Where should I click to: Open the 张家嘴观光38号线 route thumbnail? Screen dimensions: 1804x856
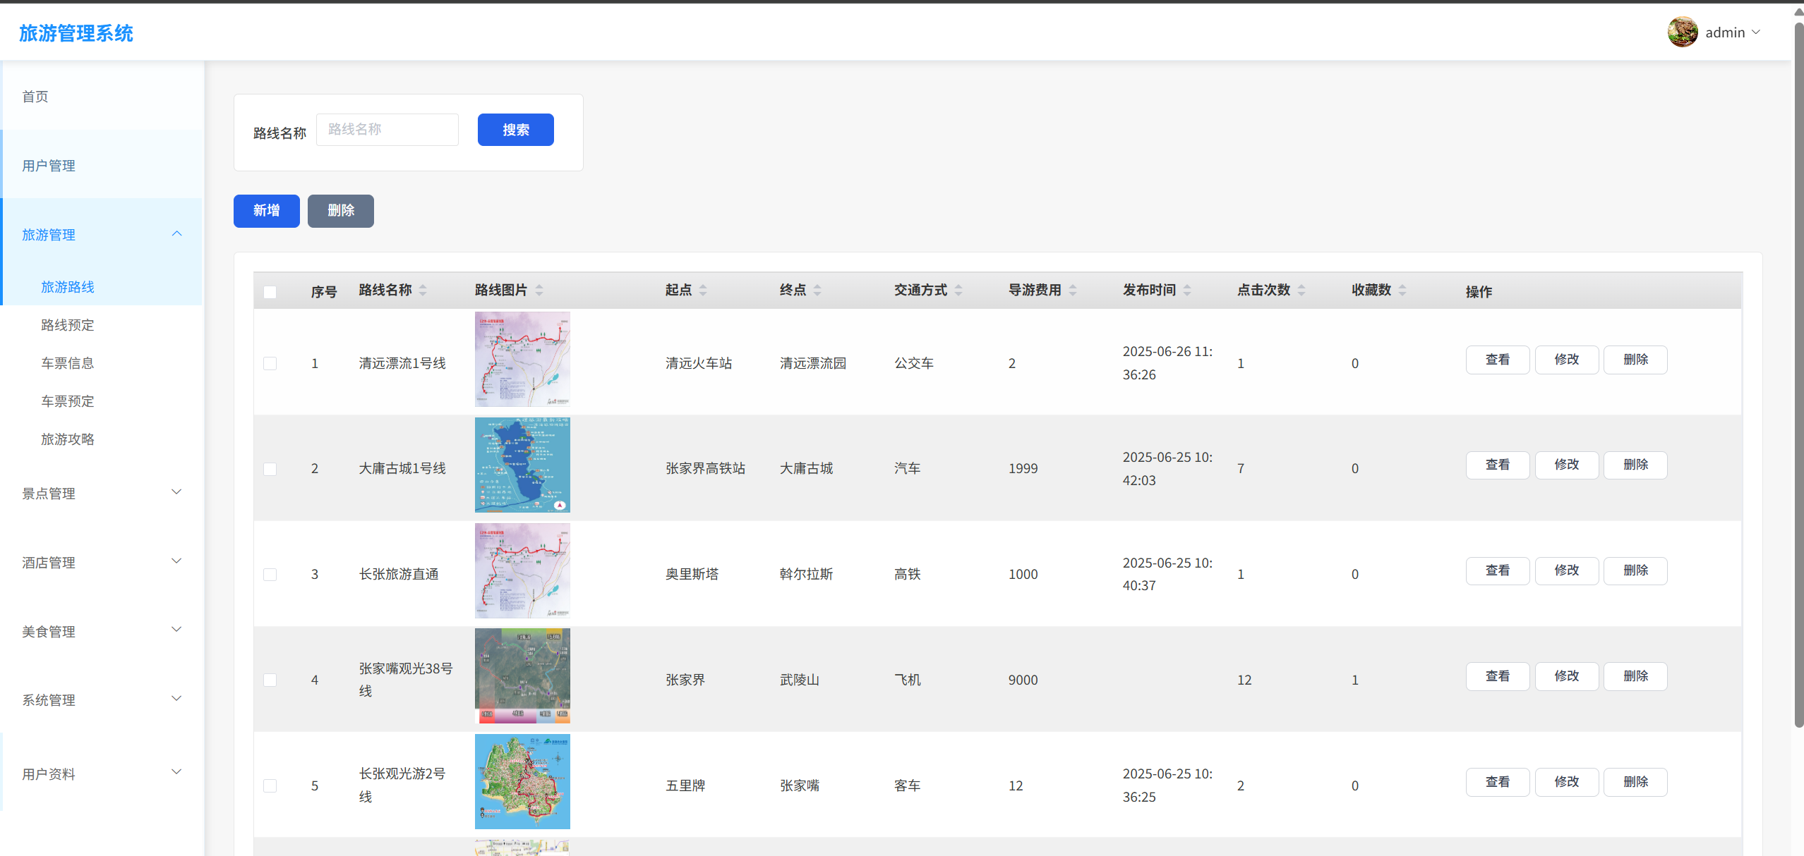click(x=522, y=675)
